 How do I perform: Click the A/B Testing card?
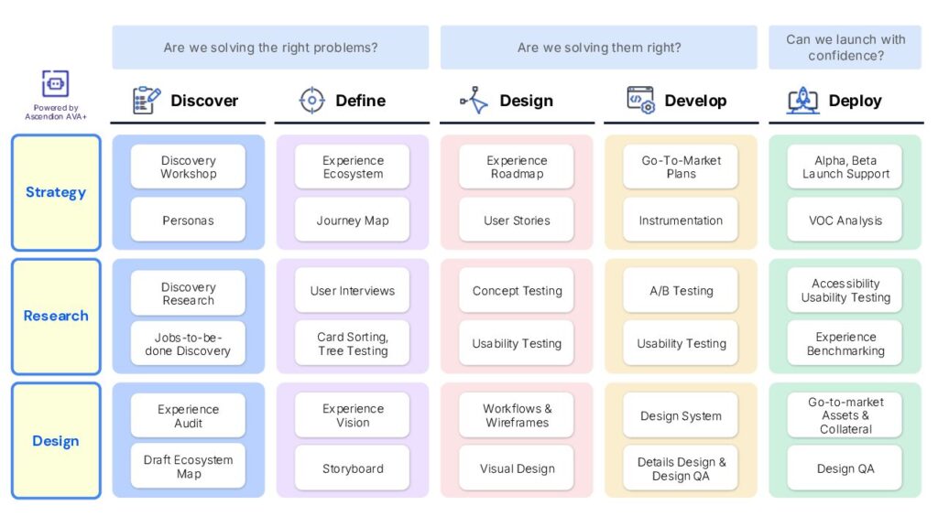(x=681, y=290)
